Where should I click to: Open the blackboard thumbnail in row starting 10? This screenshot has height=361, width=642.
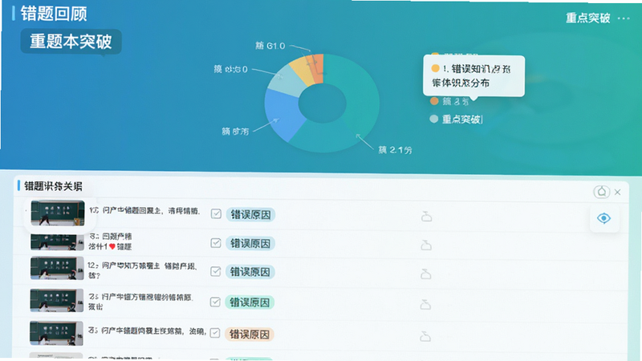point(58,213)
